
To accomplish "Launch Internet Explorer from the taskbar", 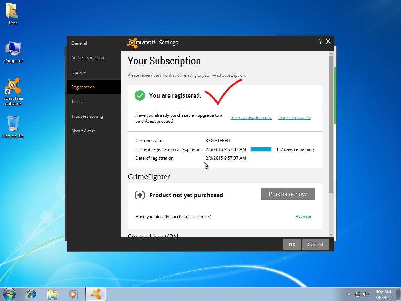I will (x=31, y=294).
